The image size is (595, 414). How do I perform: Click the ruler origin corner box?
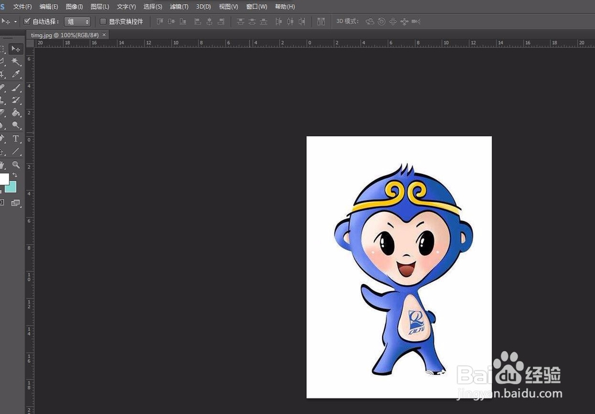[x=30, y=43]
